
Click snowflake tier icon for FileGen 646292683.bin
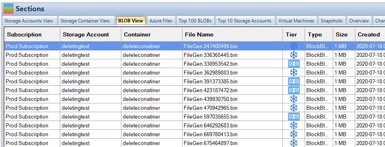pos(294,125)
